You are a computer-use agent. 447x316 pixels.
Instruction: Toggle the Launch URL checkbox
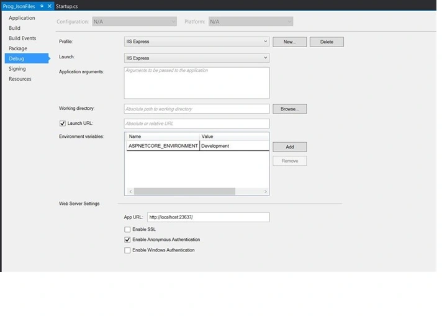[x=63, y=124]
